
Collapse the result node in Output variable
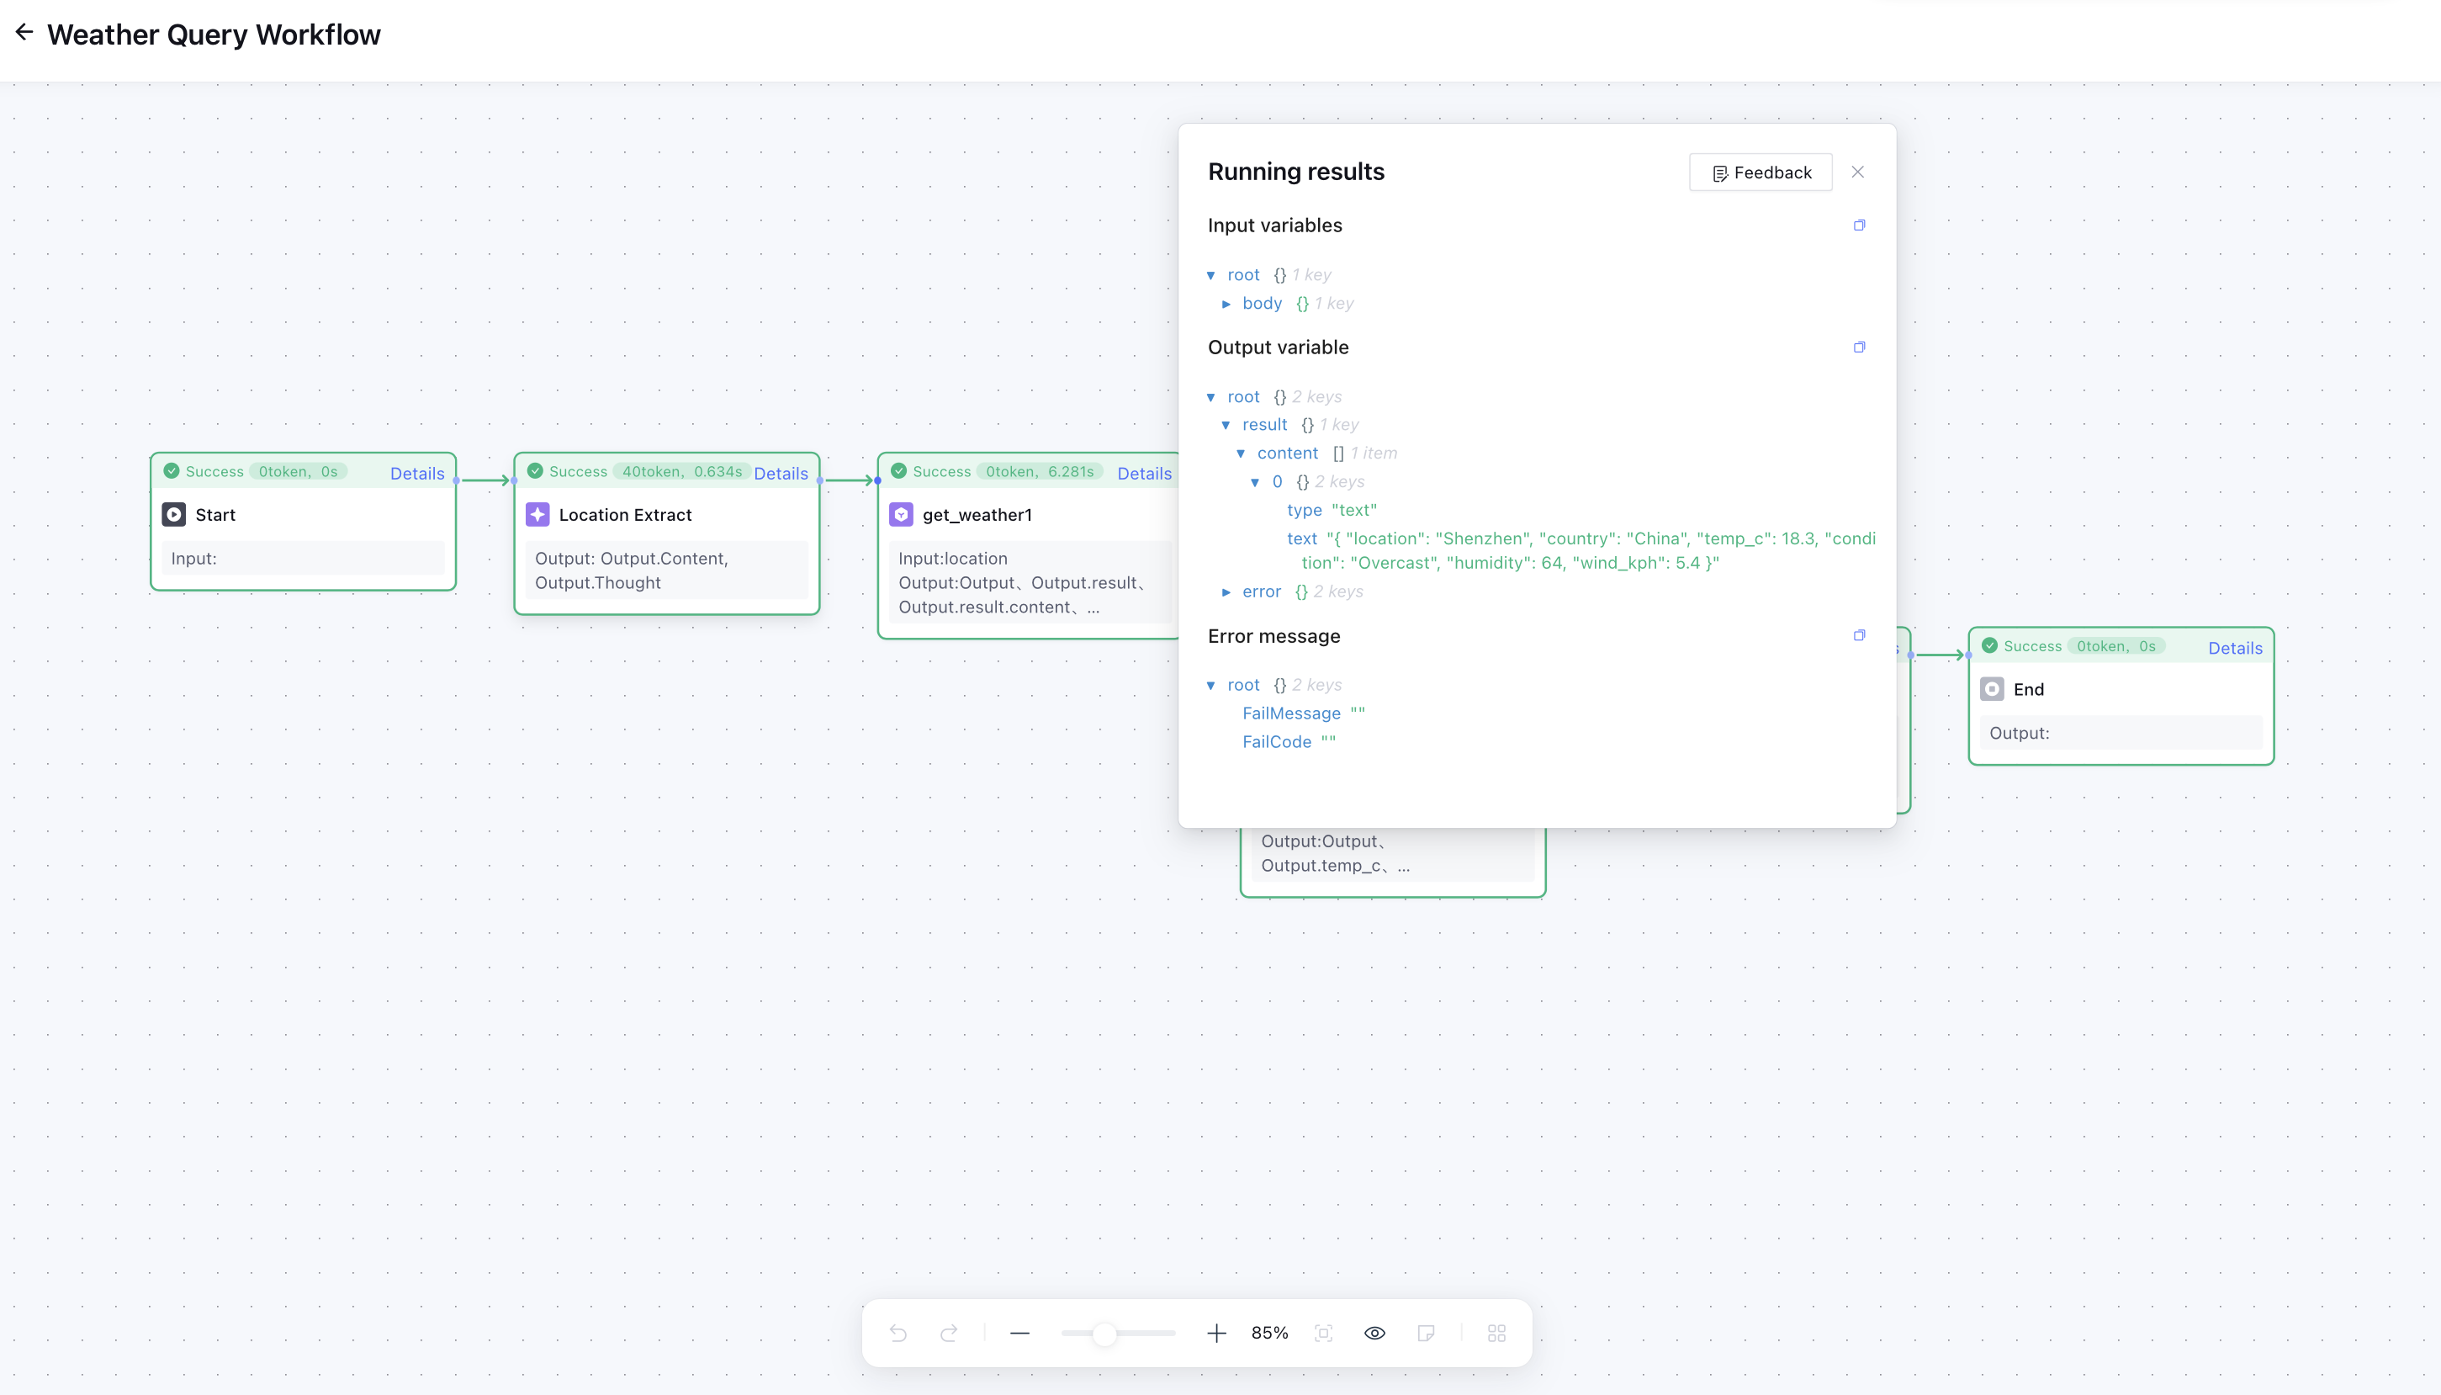tap(1226, 424)
